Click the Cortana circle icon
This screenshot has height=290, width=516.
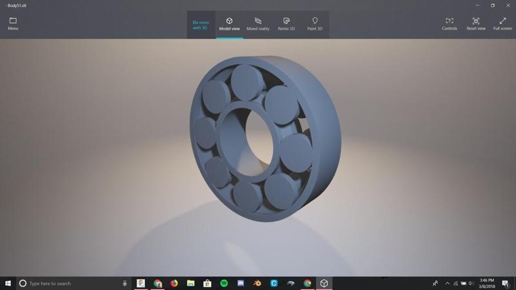(x=23, y=283)
